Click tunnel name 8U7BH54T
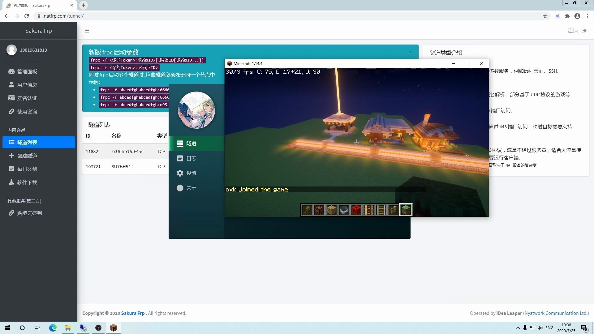The image size is (594, 334). coord(123,166)
